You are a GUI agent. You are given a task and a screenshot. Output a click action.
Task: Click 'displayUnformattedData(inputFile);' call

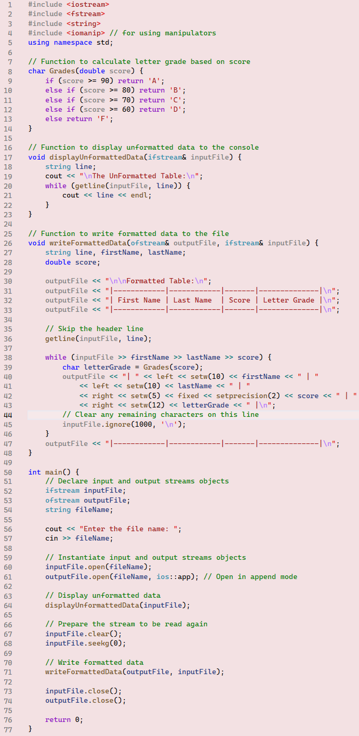pyautogui.click(x=118, y=606)
